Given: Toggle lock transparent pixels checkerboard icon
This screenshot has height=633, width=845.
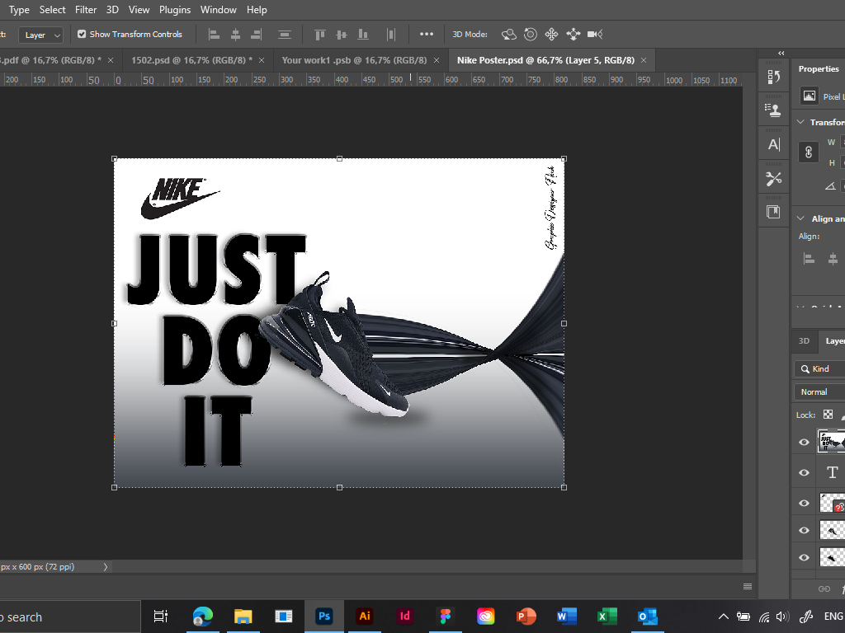Looking at the screenshot, I should coord(828,415).
